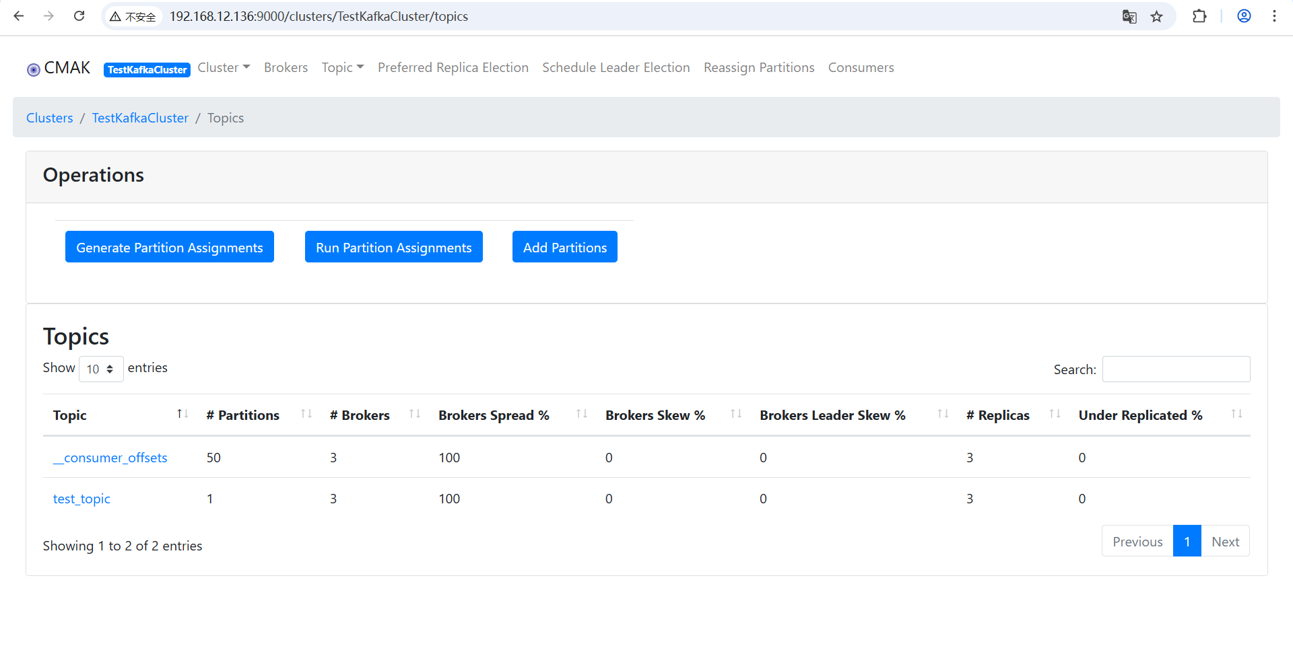Click the Topics breadcrumb text

click(x=226, y=118)
